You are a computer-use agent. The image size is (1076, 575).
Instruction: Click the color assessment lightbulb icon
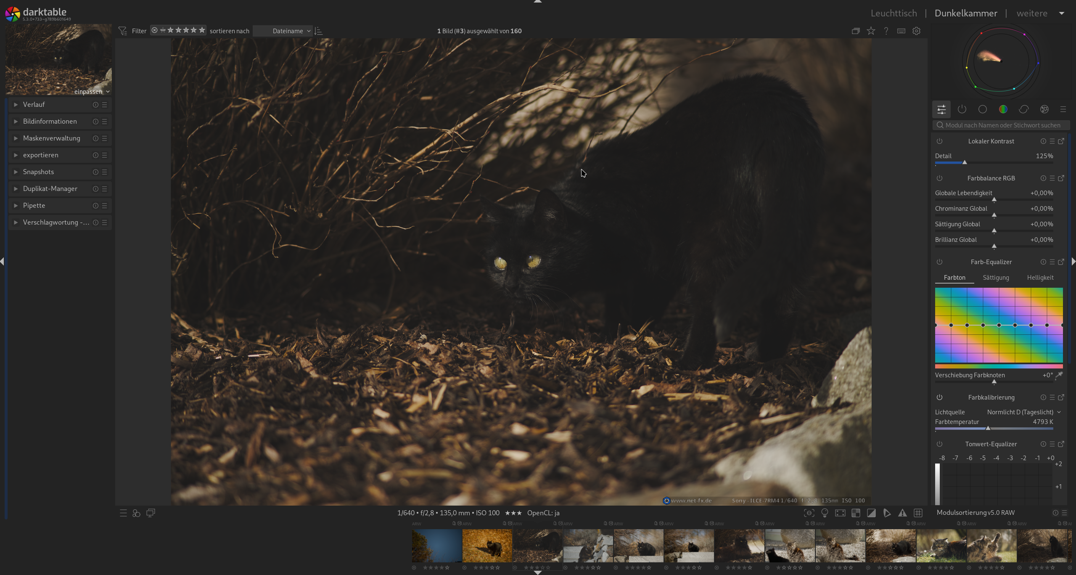tap(825, 513)
